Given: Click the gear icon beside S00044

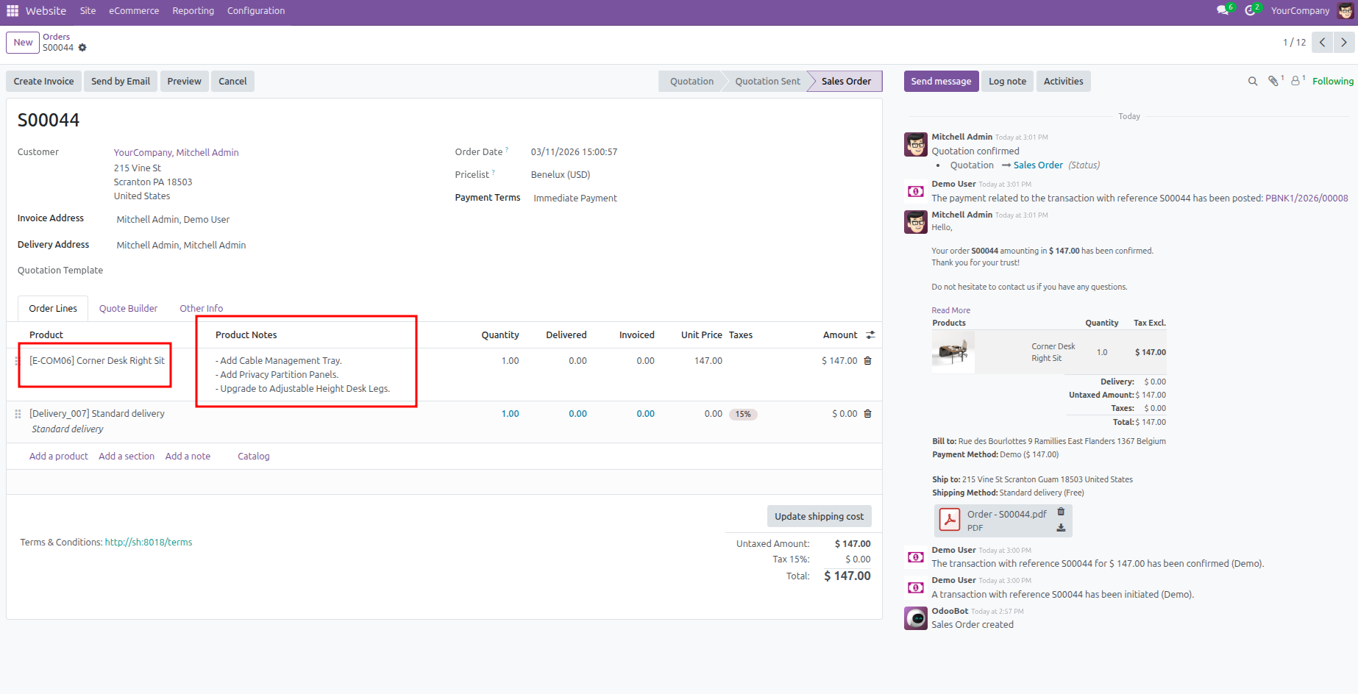Looking at the screenshot, I should [x=82, y=48].
